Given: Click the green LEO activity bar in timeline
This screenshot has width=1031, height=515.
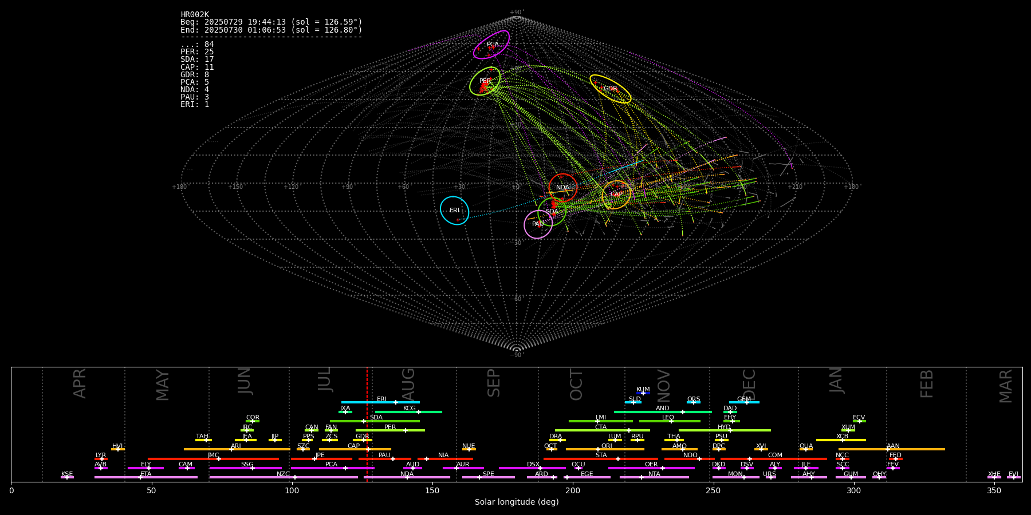Looking at the screenshot, I should click(670, 421).
